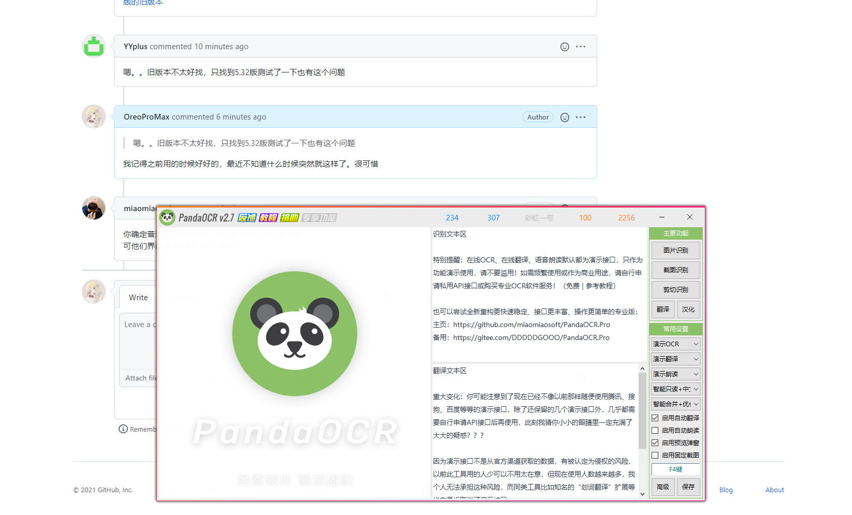Enable the 启用自动朗读 checkbox
This screenshot has height=515, width=852.
[655, 430]
